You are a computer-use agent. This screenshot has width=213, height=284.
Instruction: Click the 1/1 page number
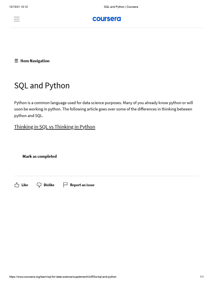pos(202,277)
